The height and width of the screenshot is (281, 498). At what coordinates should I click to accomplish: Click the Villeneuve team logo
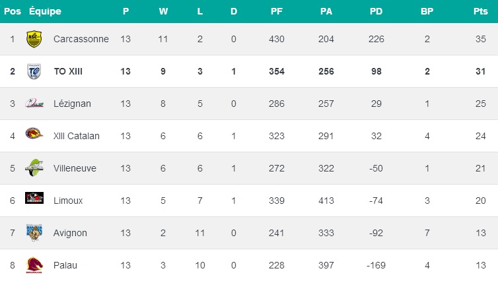point(34,168)
